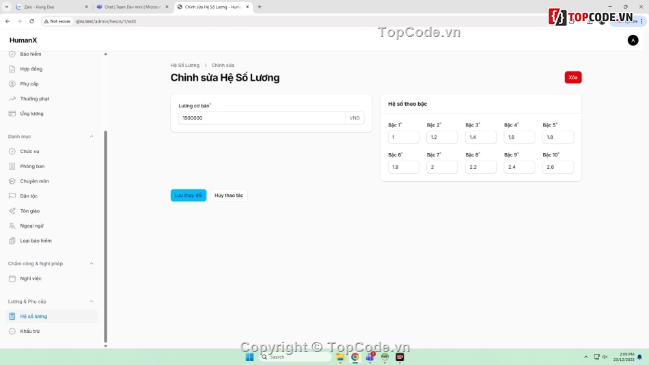Screen dimensions: 649x365
Task: Click the Hủy thao tác button
Action: coord(229,195)
